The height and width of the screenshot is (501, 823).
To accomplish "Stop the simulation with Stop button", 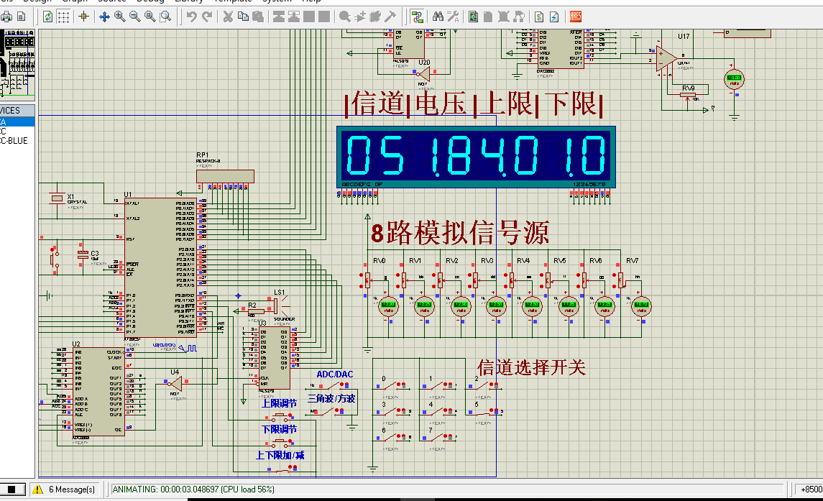I will click(12, 489).
